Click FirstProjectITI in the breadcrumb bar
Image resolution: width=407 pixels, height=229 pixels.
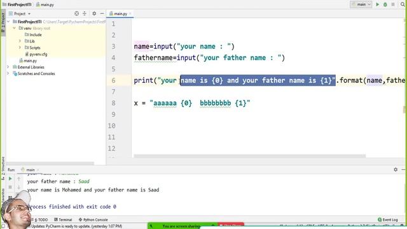click(17, 4)
